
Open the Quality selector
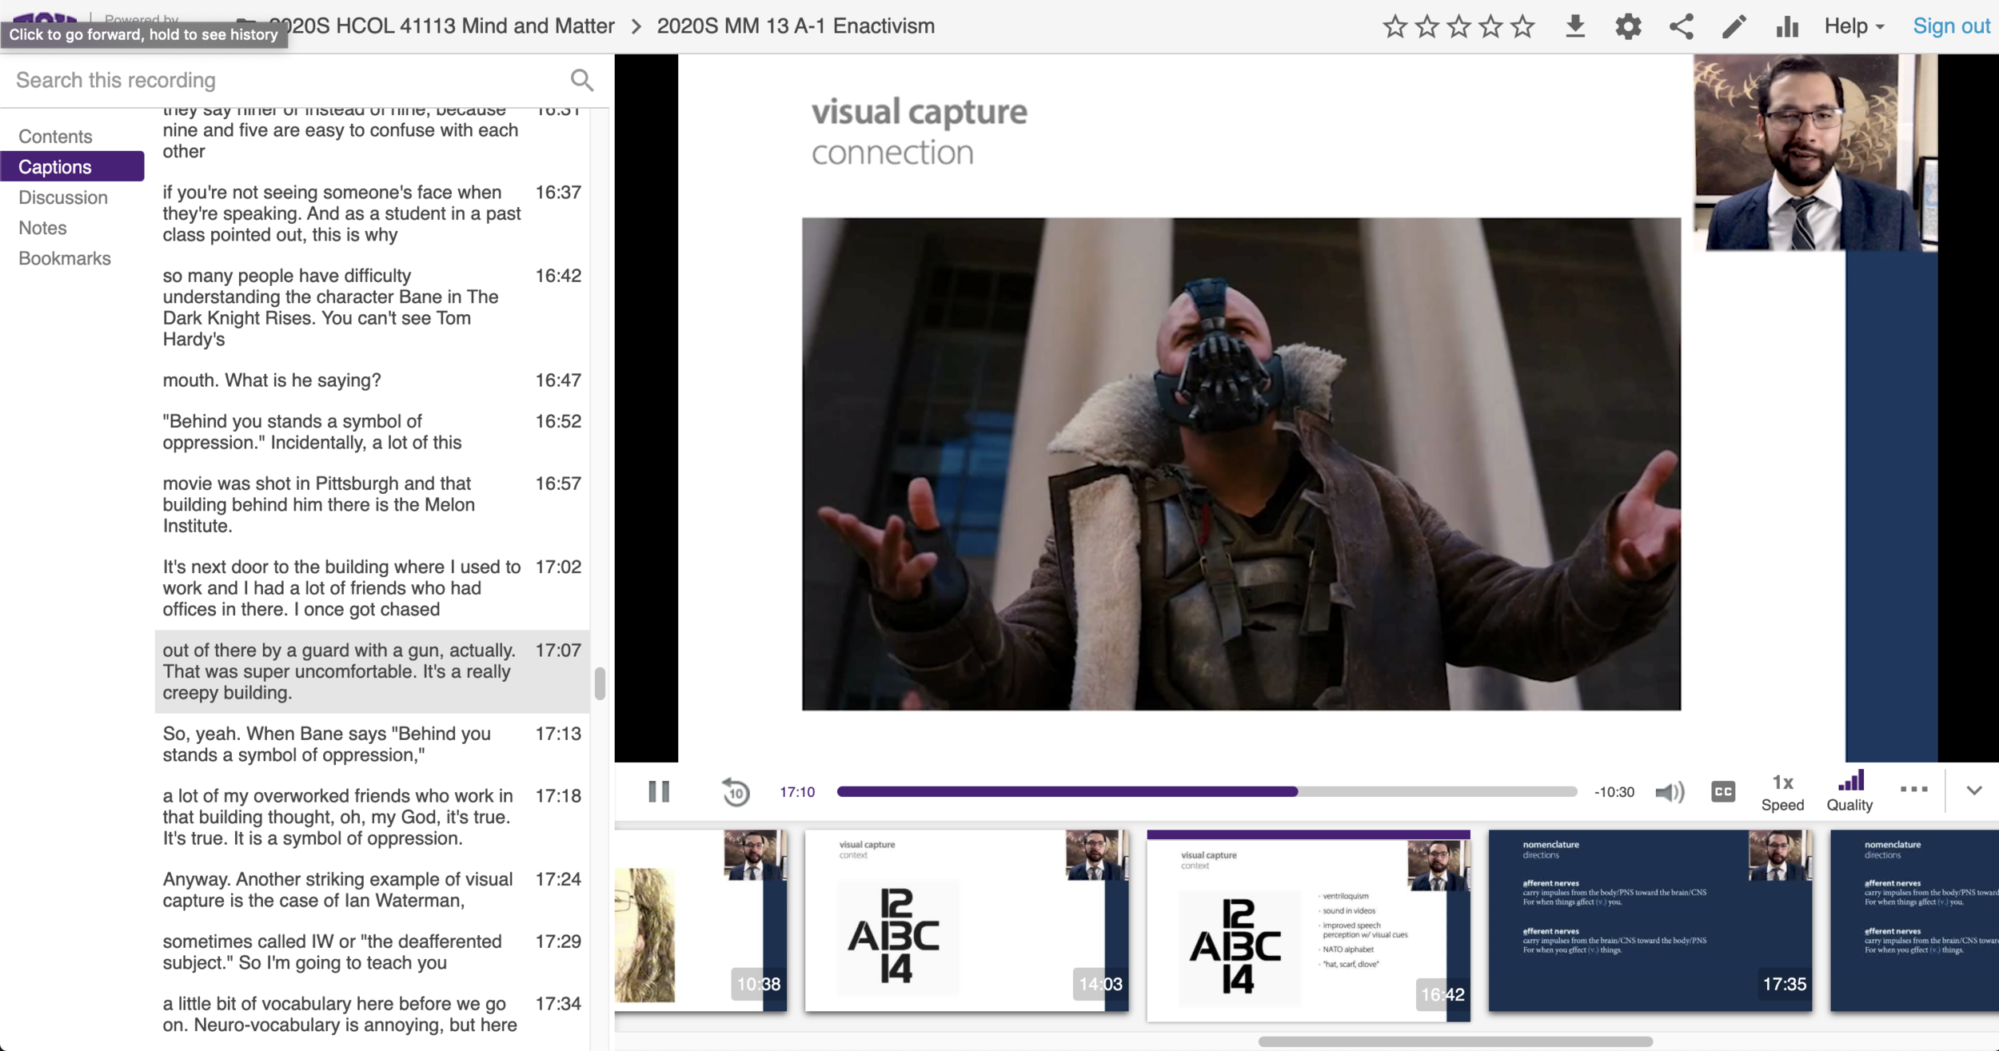(x=1849, y=793)
